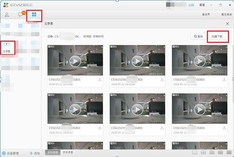Viewport: 234px width, 157px height.
Task: Minimize the EZVIZ window
Action: [211, 5]
